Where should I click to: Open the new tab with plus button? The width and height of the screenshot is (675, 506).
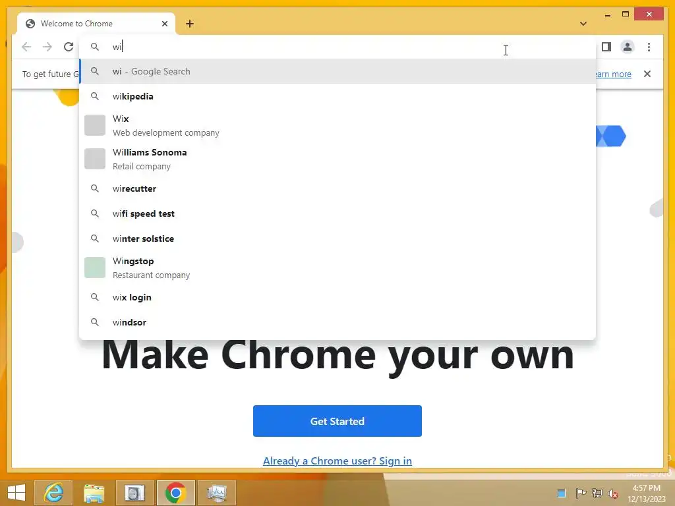coord(190,24)
